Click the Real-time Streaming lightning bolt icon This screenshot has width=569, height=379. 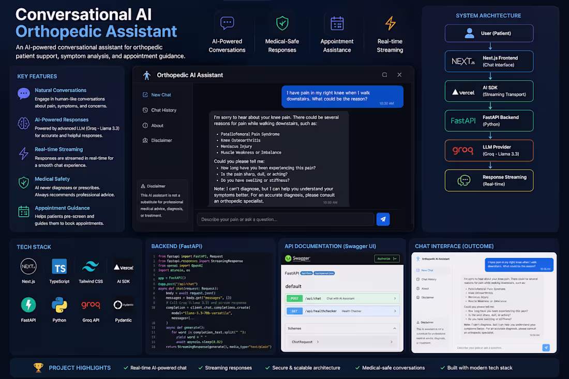point(390,23)
